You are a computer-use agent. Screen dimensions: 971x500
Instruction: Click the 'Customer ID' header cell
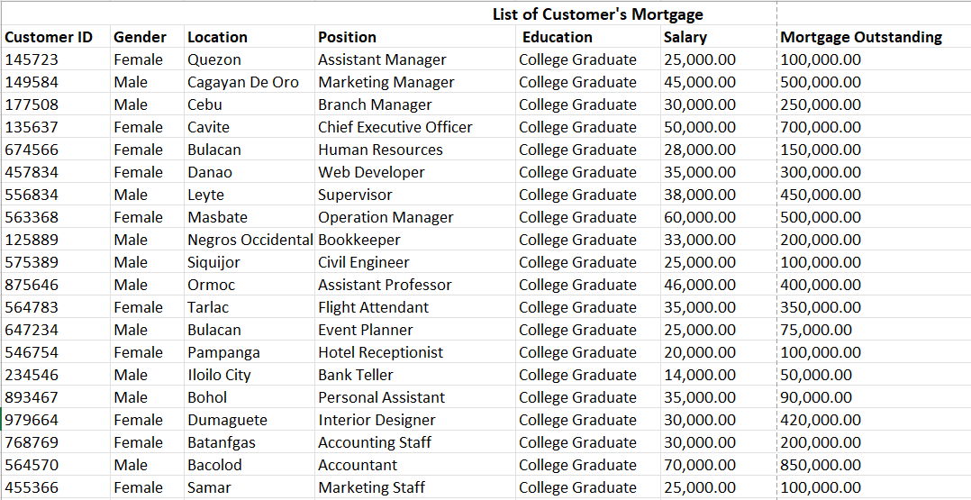click(x=49, y=37)
